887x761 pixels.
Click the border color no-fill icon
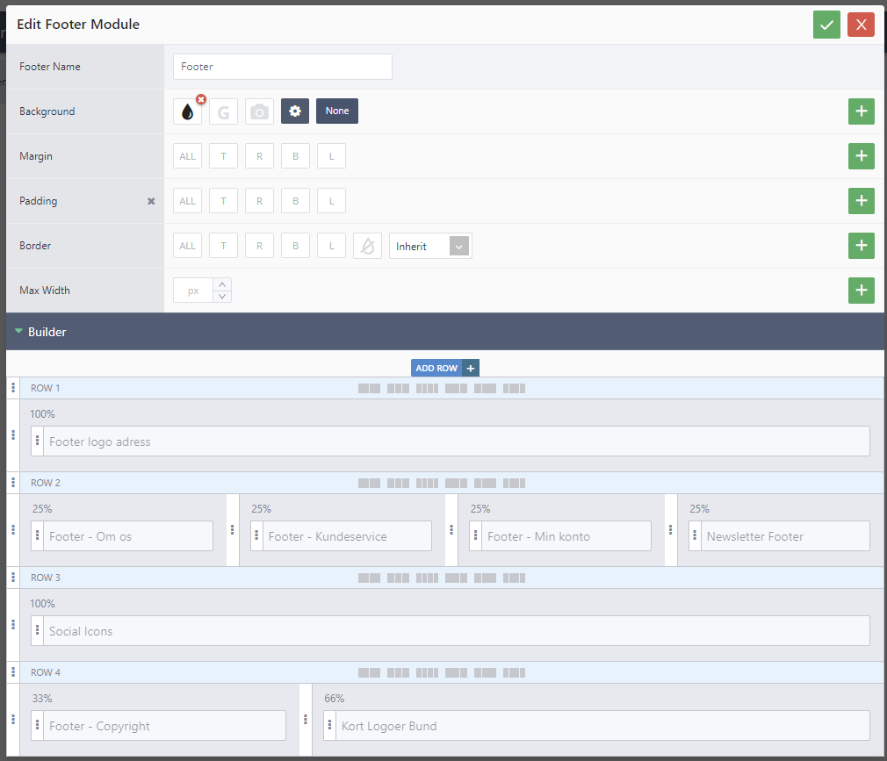point(367,246)
